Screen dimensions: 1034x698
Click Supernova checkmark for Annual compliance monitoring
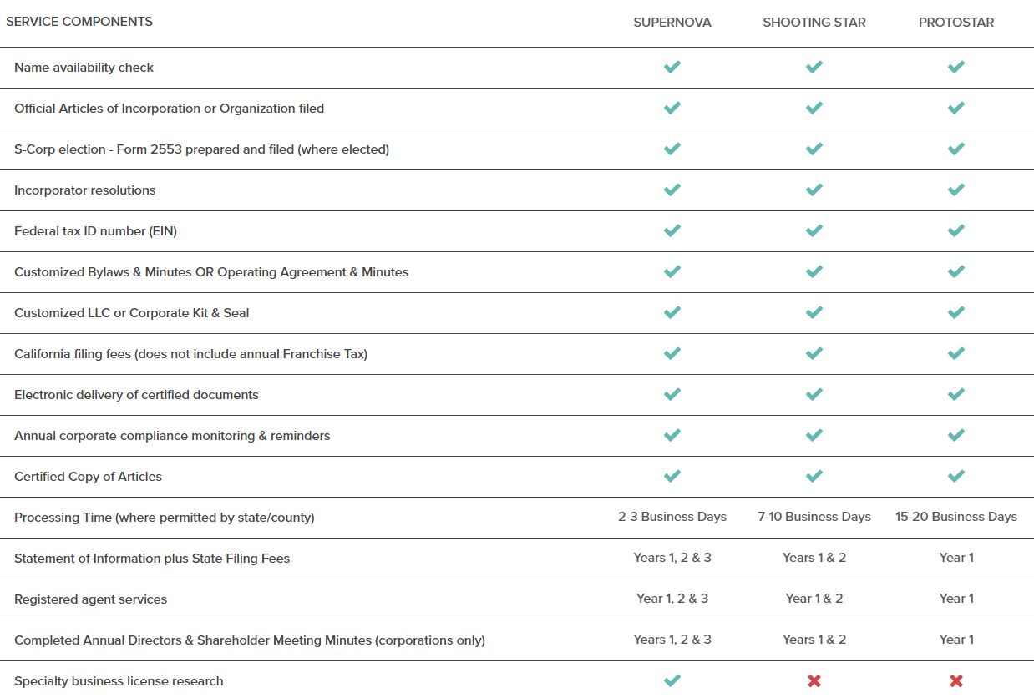tap(672, 435)
